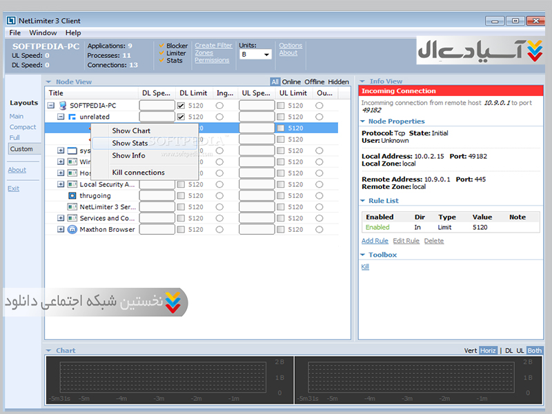The width and height of the screenshot is (552, 414).
Task: Click the NetLimiter app icon in title bar
Action: coord(12,20)
